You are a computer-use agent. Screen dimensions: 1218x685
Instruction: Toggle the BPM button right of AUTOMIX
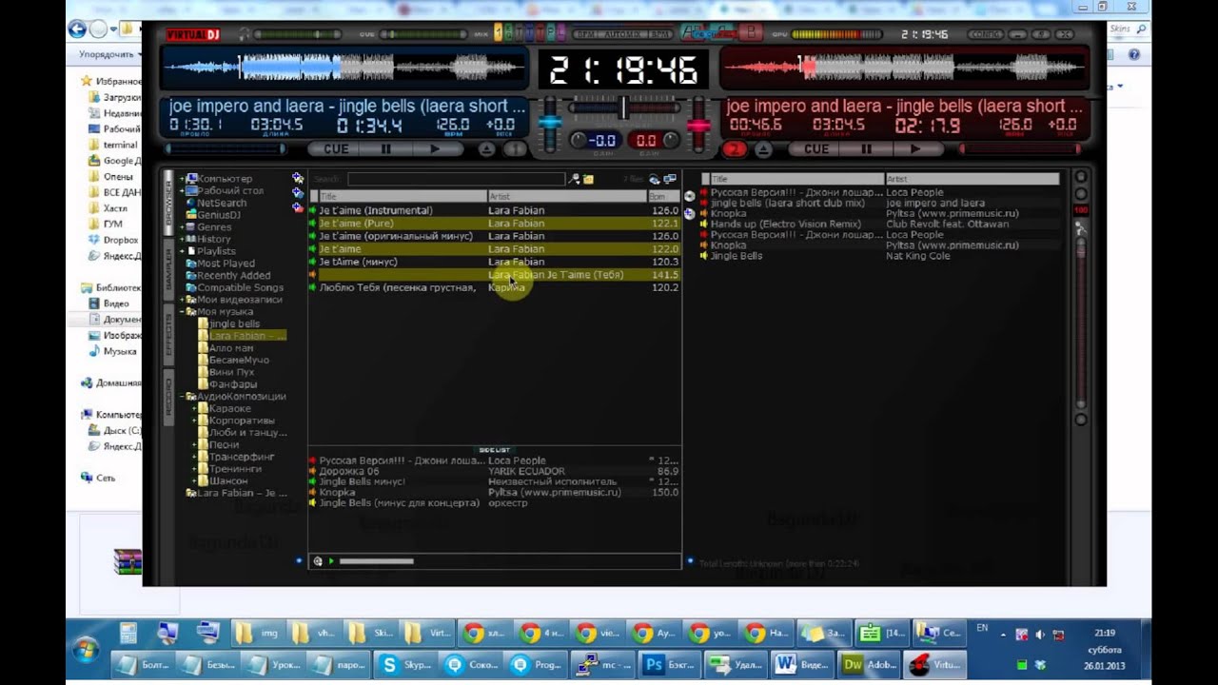pyautogui.click(x=660, y=34)
